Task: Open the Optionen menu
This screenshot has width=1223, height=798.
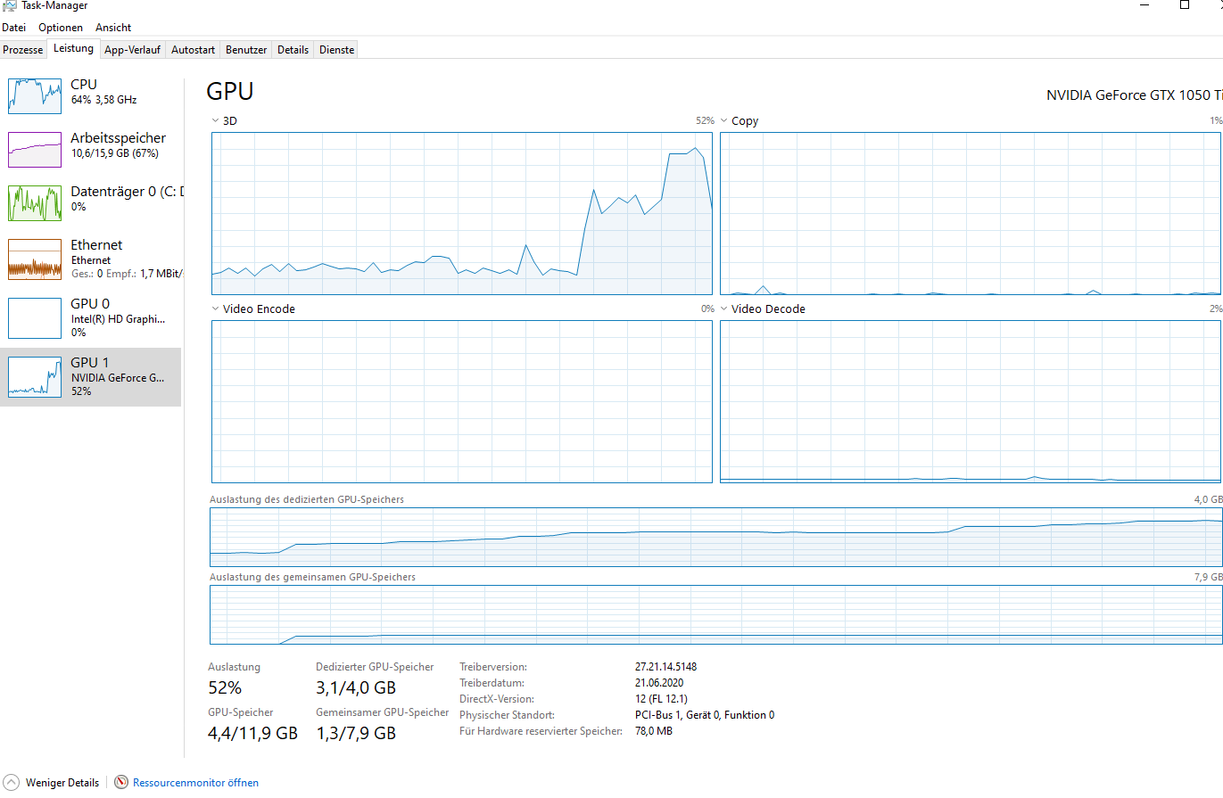Action: [x=61, y=28]
